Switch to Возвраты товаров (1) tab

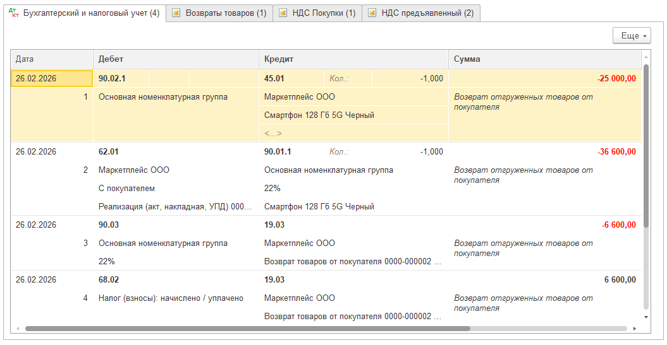tap(219, 13)
